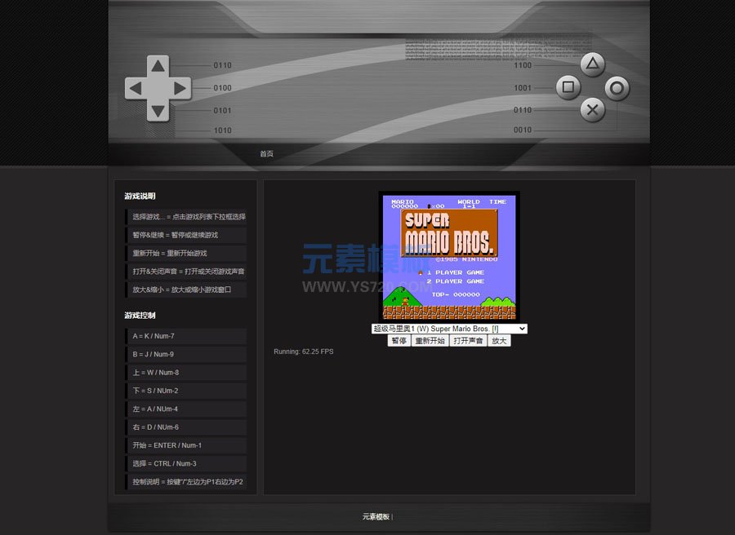Click the '重新开始 = 重新开始游戏' instruction row
Screen dimensions: 735x535
point(186,253)
